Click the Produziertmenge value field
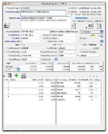The height and width of the screenshot is (134, 108). 89,55
